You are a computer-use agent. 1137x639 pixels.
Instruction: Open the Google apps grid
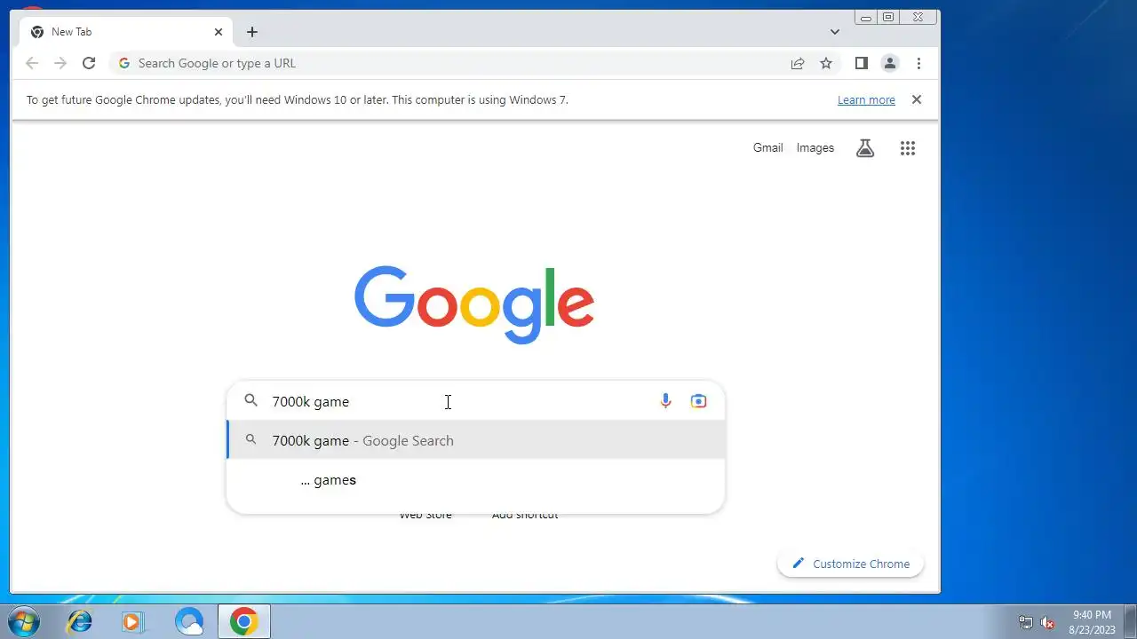pyautogui.click(x=907, y=148)
